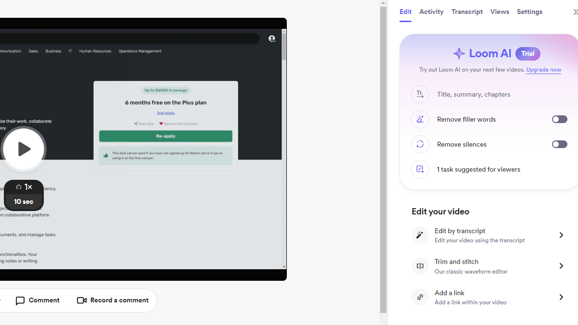Click the 6 months free on the Plus plan text
Viewport: 578px width, 325px height.
point(166,102)
